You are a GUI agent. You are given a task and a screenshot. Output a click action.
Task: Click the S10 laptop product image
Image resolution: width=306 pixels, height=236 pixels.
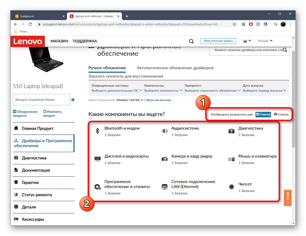tap(46, 60)
